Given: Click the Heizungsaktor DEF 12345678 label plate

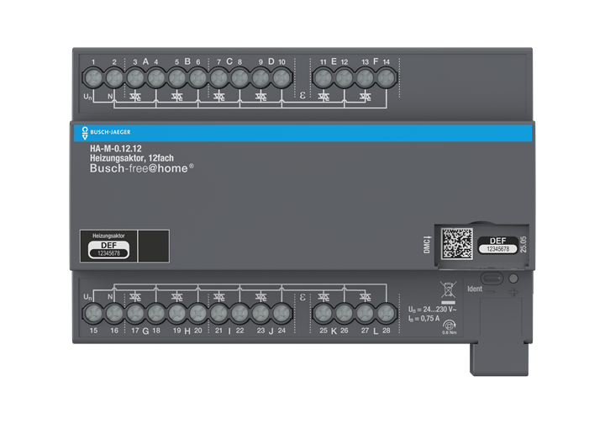Looking at the screenshot, I should (108, 246).
